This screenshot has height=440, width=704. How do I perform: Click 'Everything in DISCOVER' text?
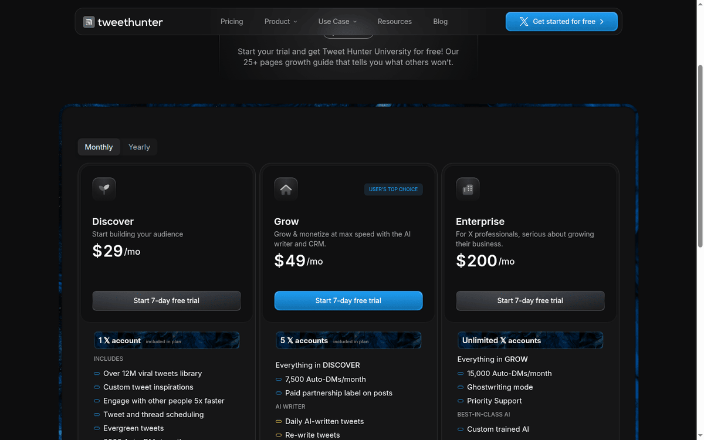[317, 365]
